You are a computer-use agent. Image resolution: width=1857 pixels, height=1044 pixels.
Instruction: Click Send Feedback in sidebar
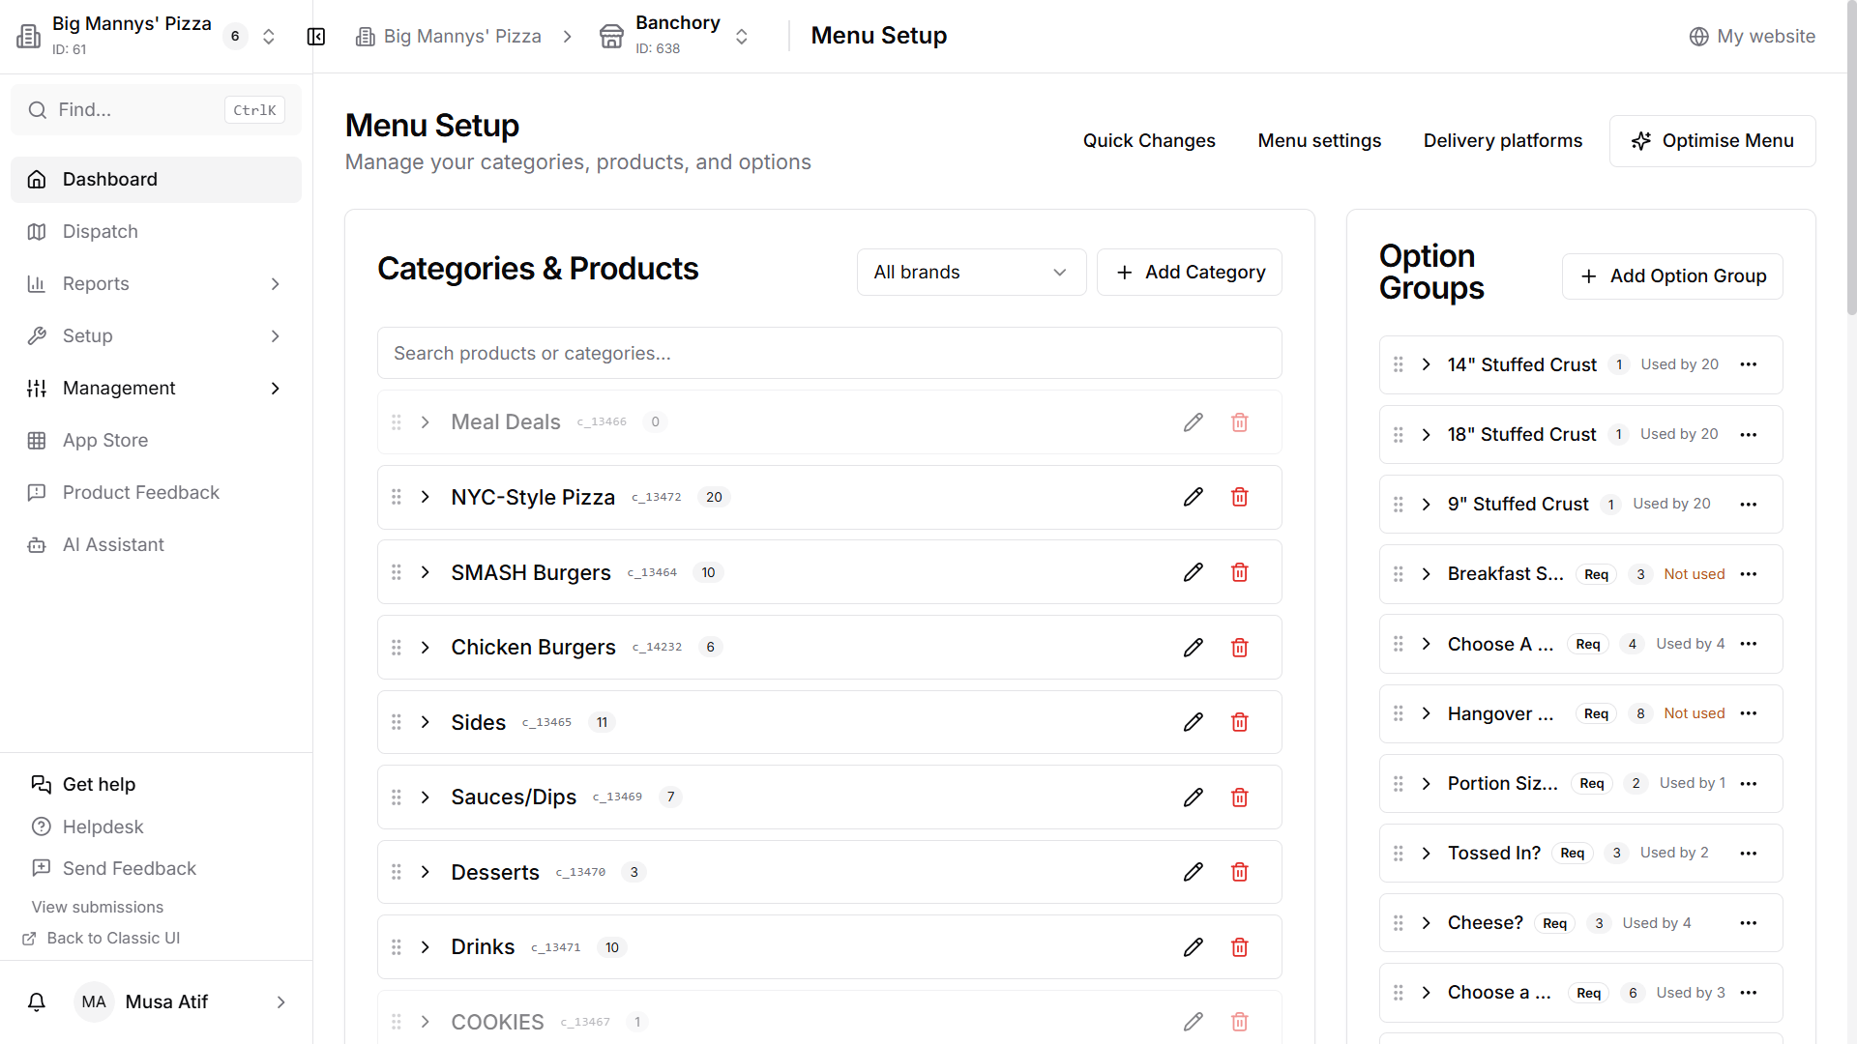point(114,869)
